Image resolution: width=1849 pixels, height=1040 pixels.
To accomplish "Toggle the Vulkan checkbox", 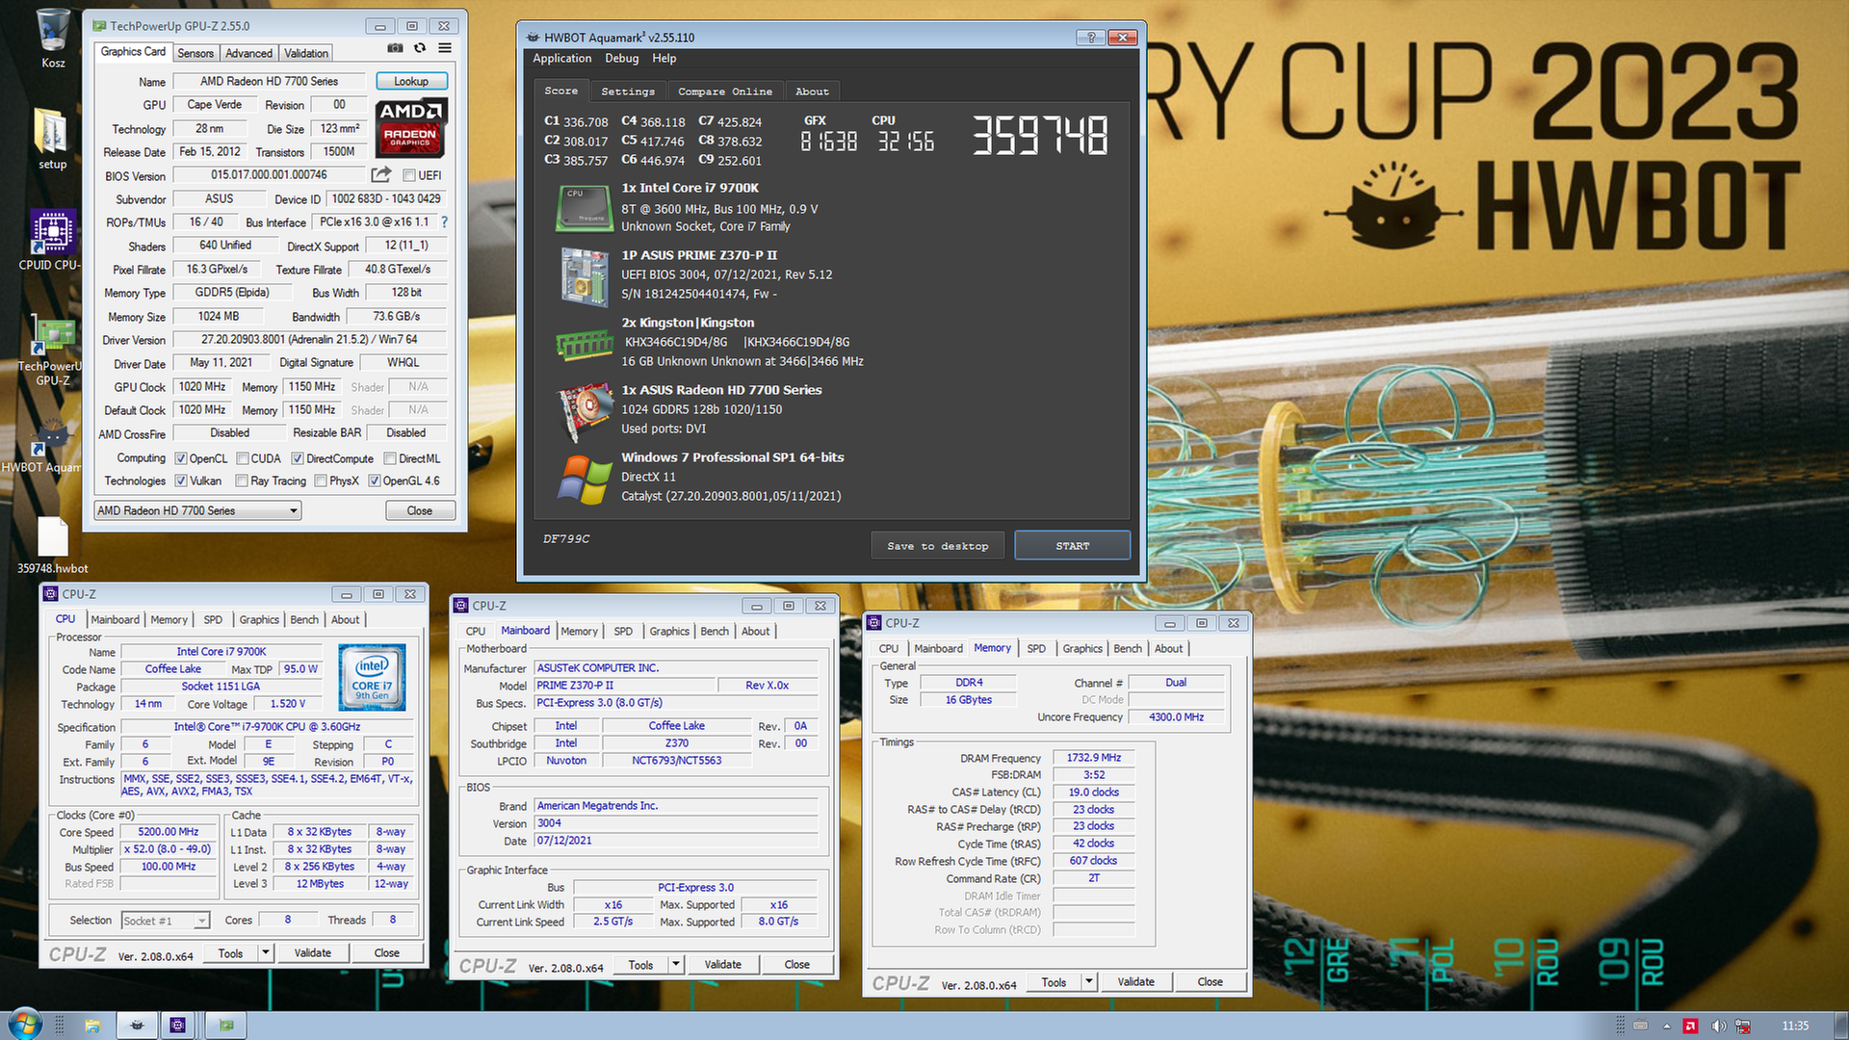I will click(x=180, y=481).
